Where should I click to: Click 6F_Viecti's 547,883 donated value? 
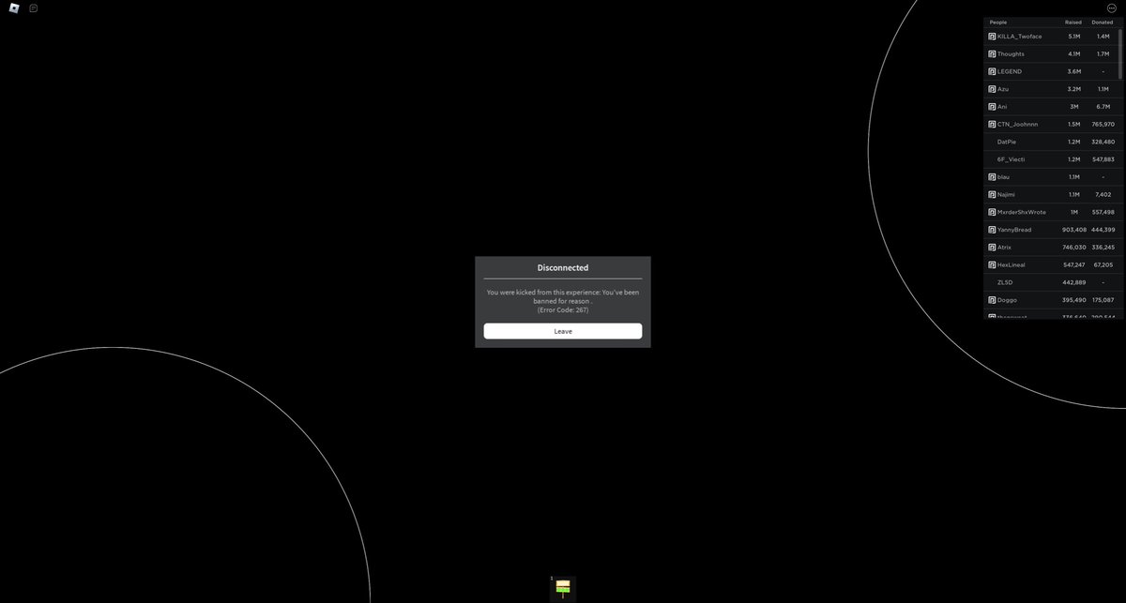[1103, 159]
